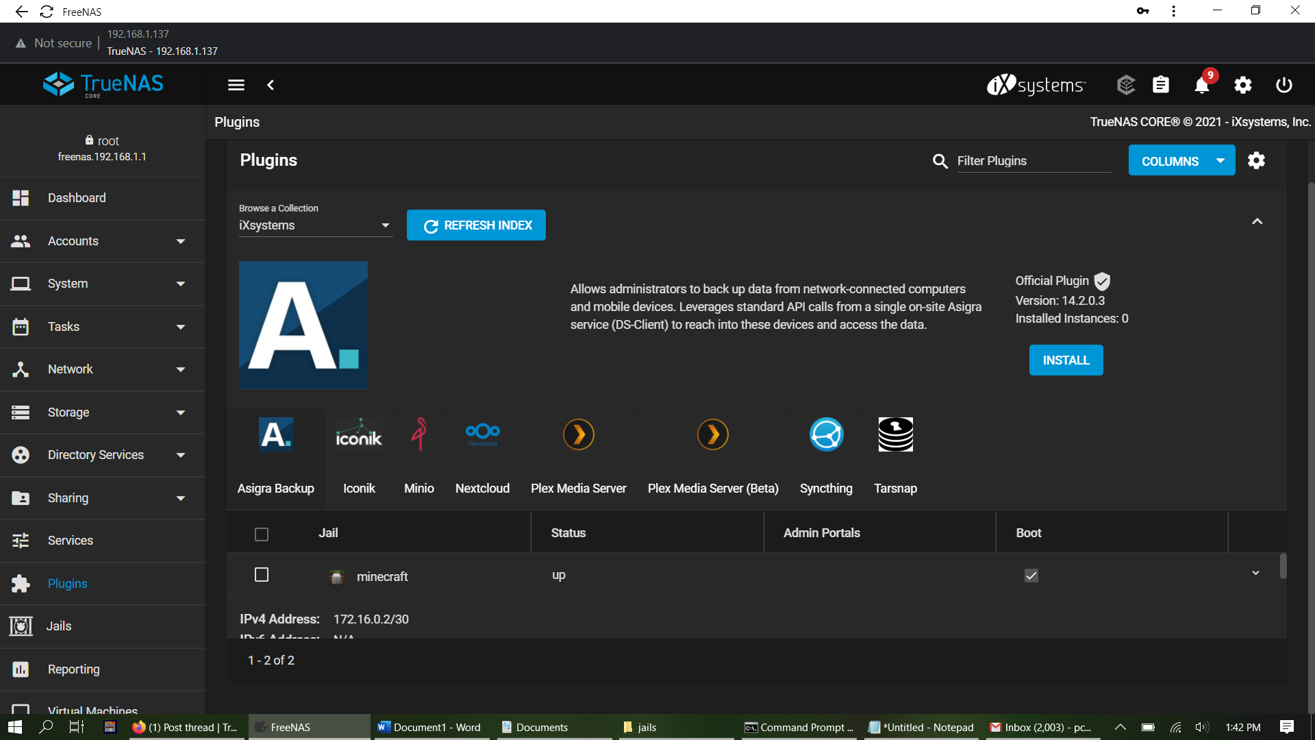
Task: Switch to Command Prompt on taskbar
Action: coord(799,727)
